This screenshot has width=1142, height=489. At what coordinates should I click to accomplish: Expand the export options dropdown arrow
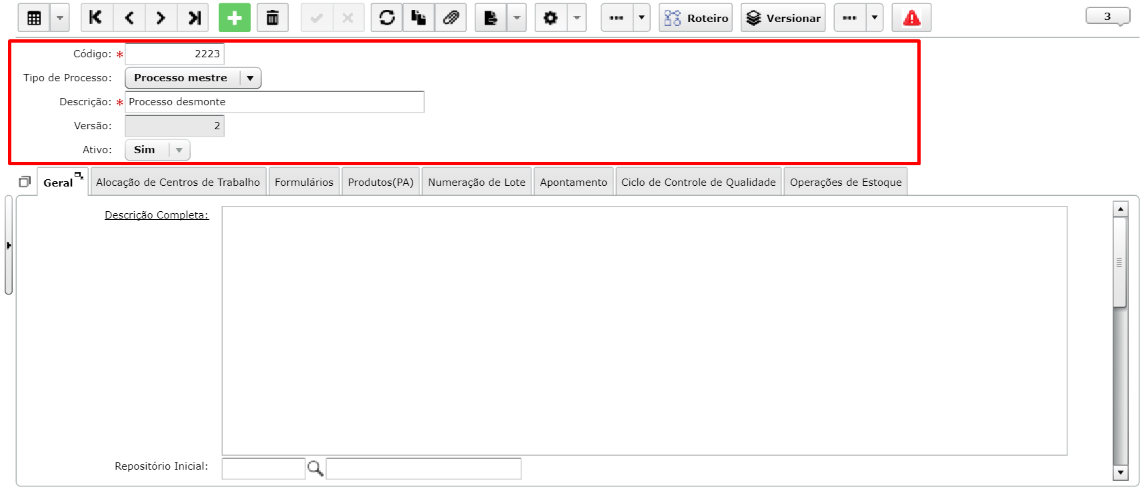click(517, 18)
